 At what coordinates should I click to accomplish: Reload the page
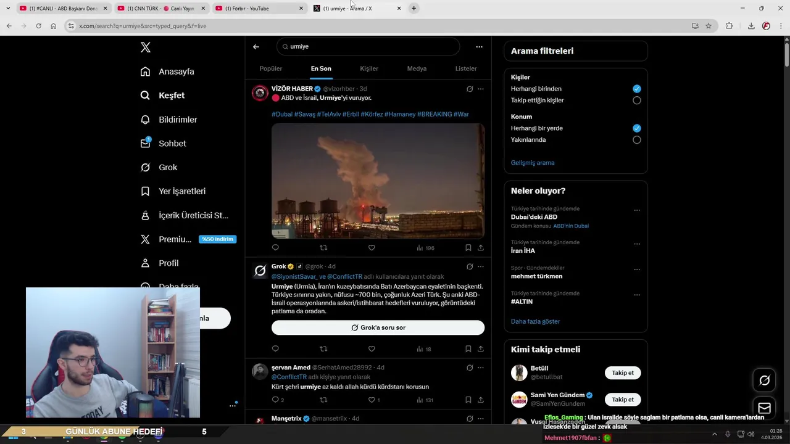coord(38,26)
